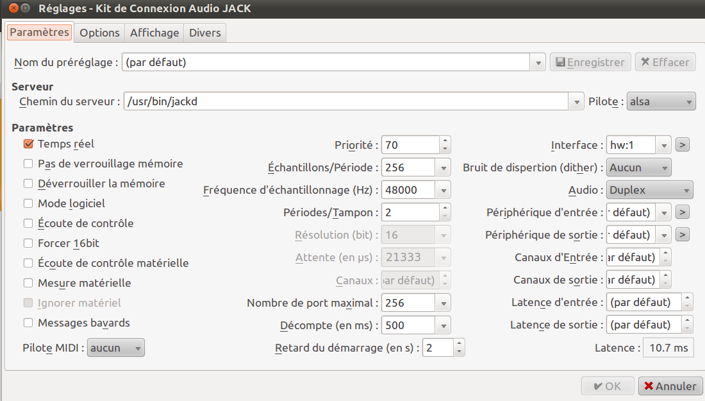The width and height of the screenshot is (705, 401).
Task: Decrease Priorité with the down arrow
Action: [445, 149]
